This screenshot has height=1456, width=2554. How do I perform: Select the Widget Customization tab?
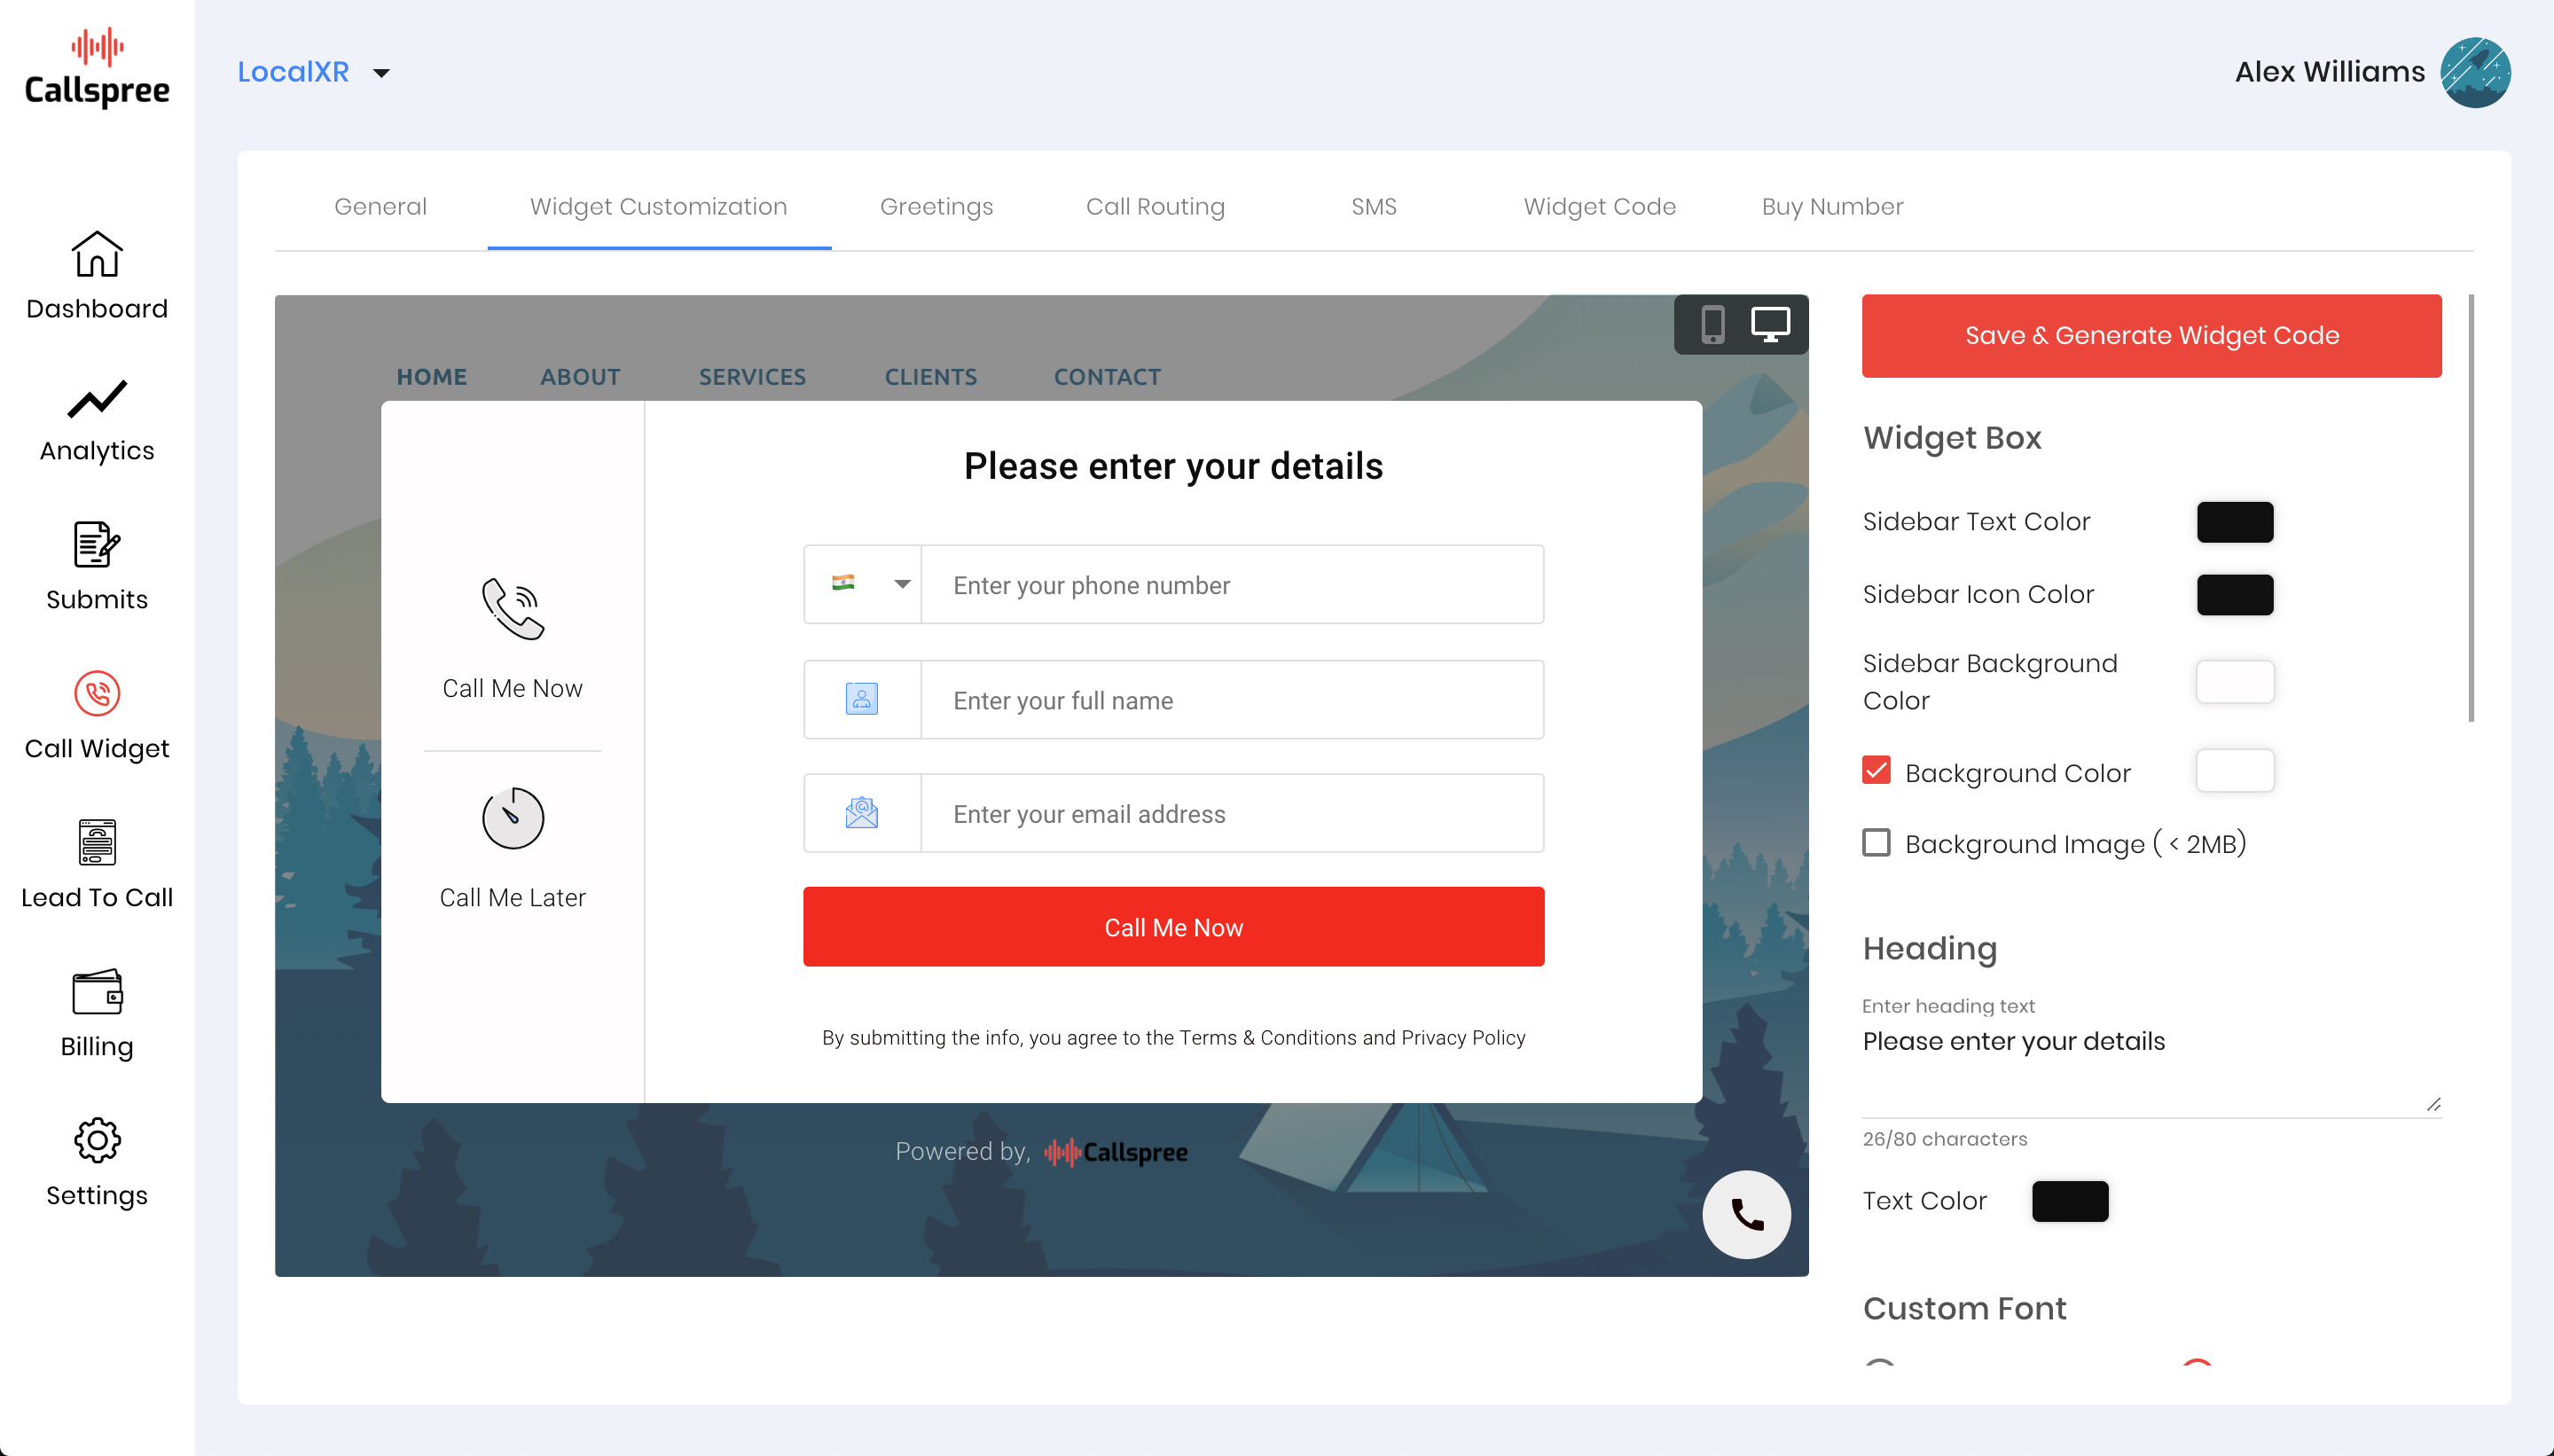658,206
